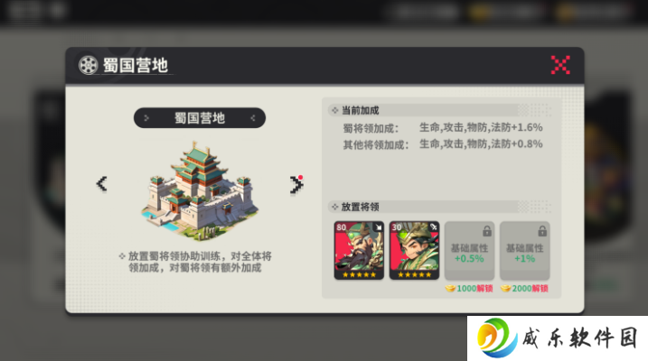Go to the previous camp with left arrow
The height and width of the screenshot is (361, 648).
(101, 184)
